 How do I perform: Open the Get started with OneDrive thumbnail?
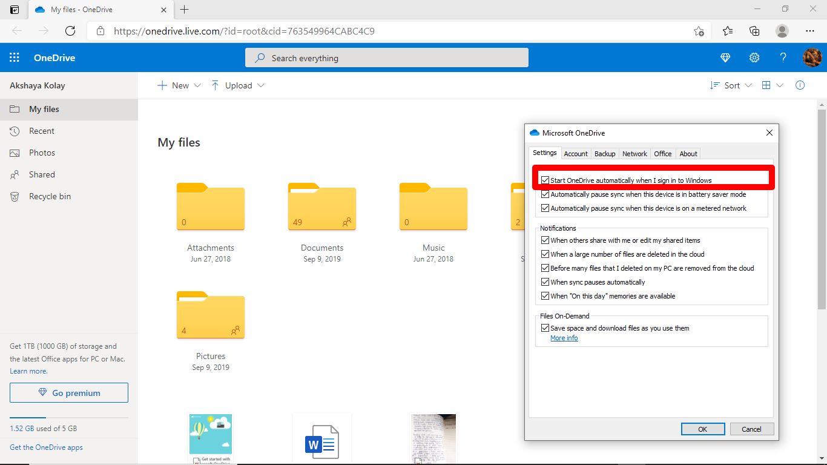211,439
